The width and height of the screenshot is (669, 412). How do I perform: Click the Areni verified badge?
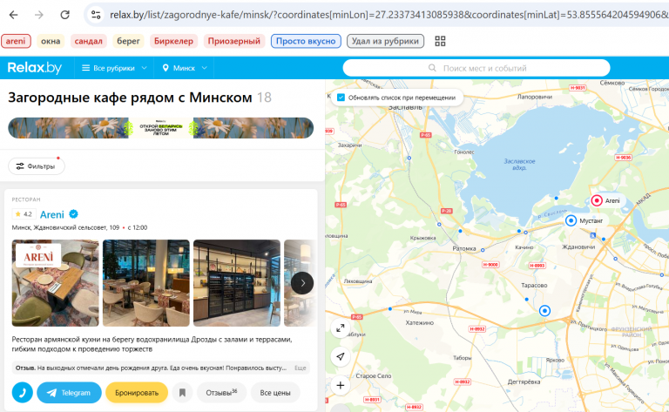tap(73, 214)
